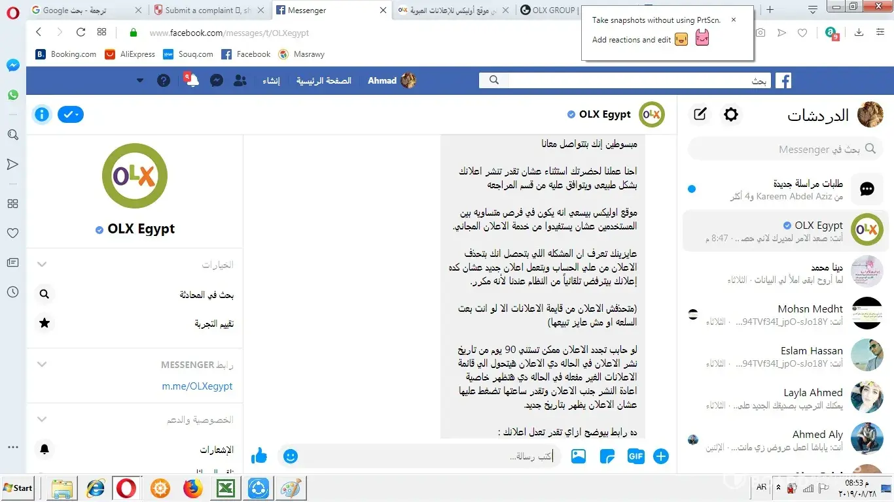Open the Masrawy bookmark

pos(301,54)
